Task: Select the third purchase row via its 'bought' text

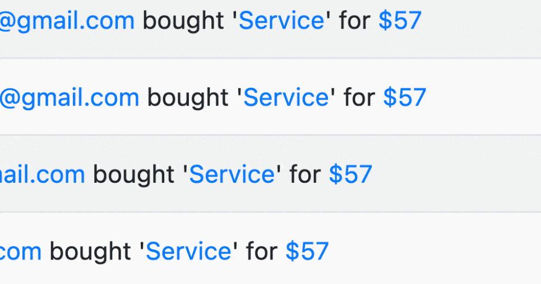Action: [x=134, y=175]
